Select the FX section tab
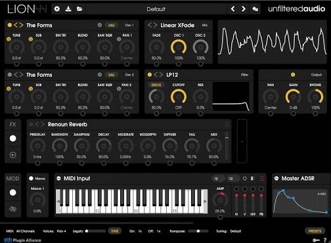Screen dimensions: 331x243 [13, 125]
